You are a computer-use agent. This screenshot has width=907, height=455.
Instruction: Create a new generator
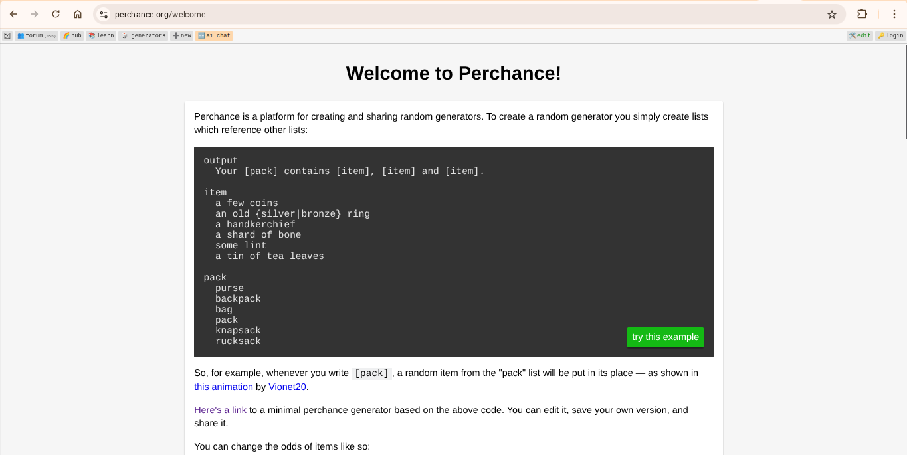coord(181,36)
